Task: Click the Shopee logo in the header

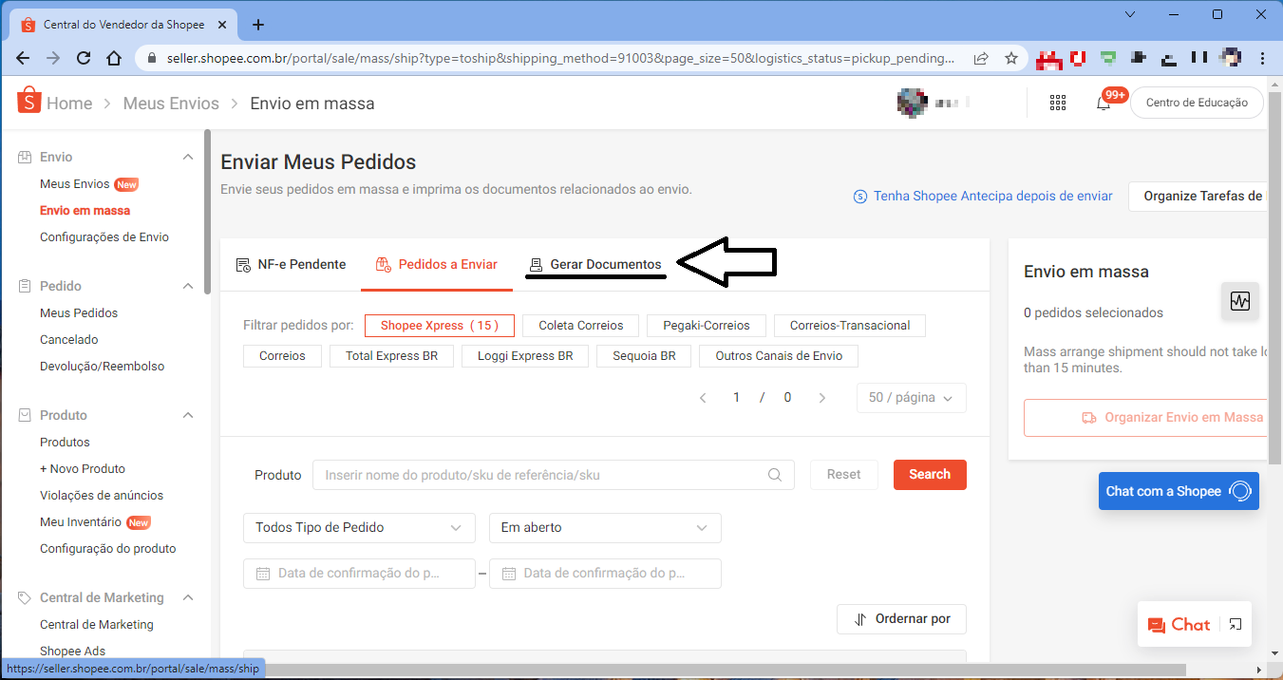Action: 28,101
